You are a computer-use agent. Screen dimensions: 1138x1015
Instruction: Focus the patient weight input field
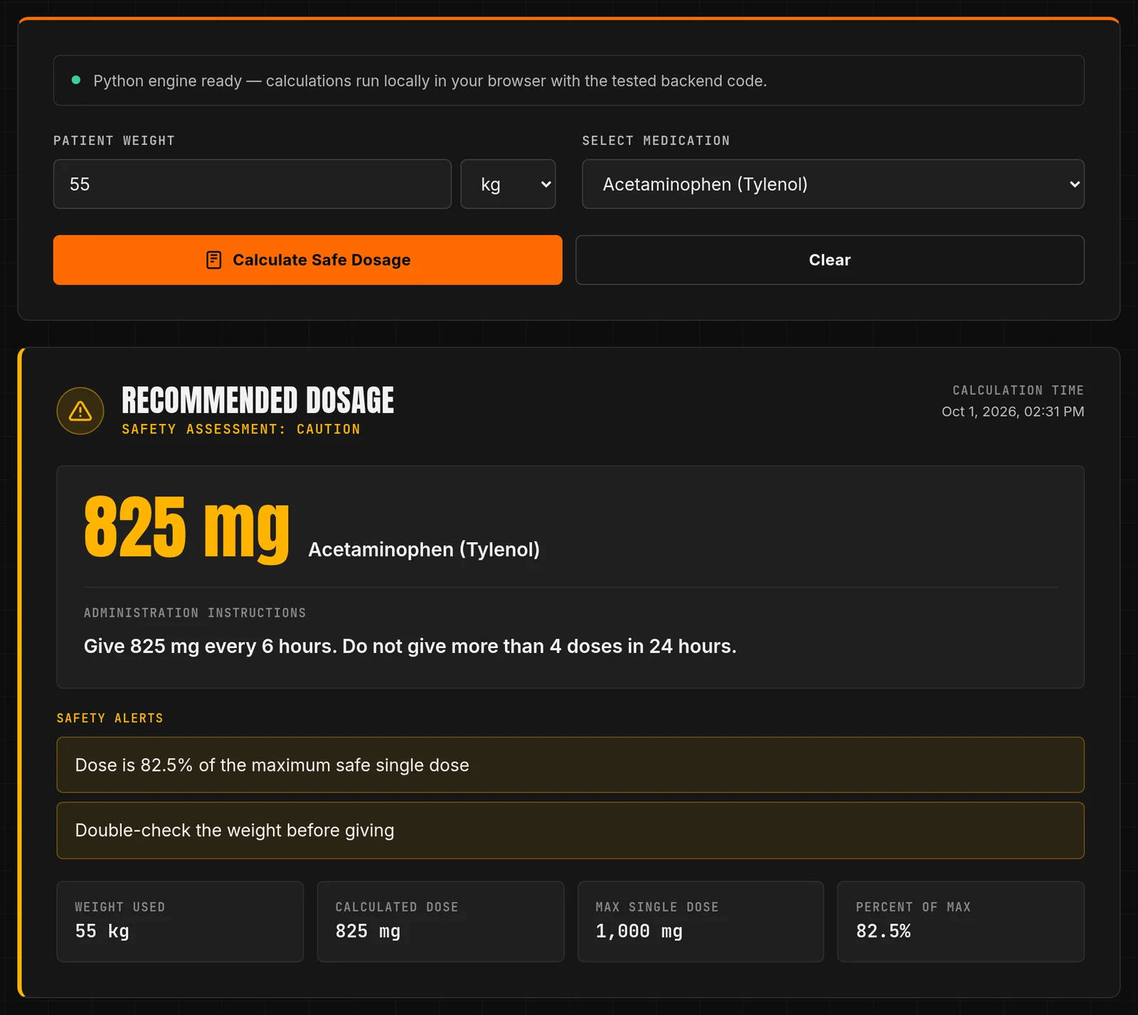click(252, 184)
